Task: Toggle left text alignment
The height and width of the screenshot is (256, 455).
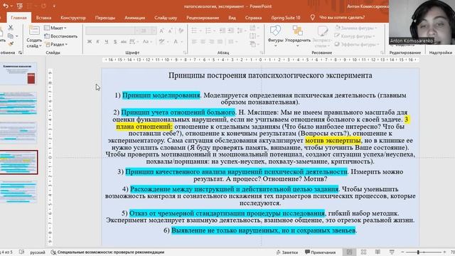Action: click(194, 42)
